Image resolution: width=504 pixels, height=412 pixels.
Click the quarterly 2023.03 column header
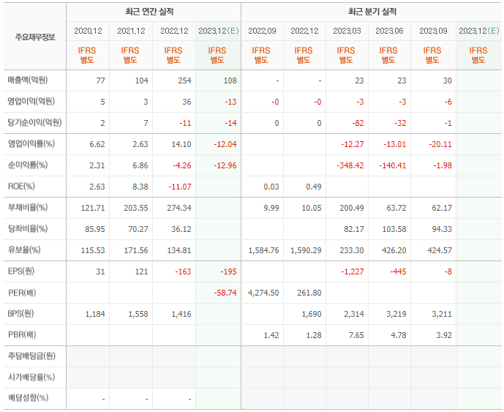click(x=347, y=31)
